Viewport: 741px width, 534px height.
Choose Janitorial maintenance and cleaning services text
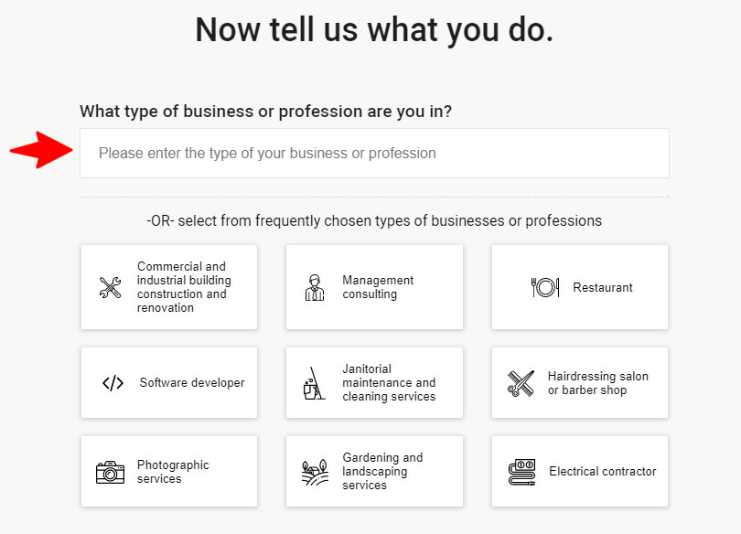[x=389, y=382]
